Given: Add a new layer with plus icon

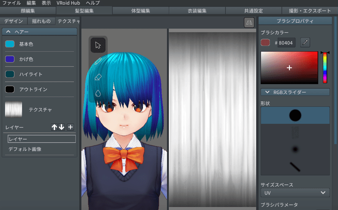Looking at the screenshot, I should [x=70, y=127].
